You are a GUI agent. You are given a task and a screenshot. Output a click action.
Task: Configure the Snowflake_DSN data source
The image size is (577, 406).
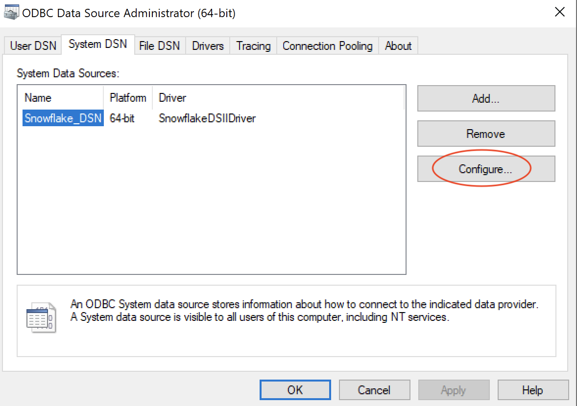pos(485,168)
